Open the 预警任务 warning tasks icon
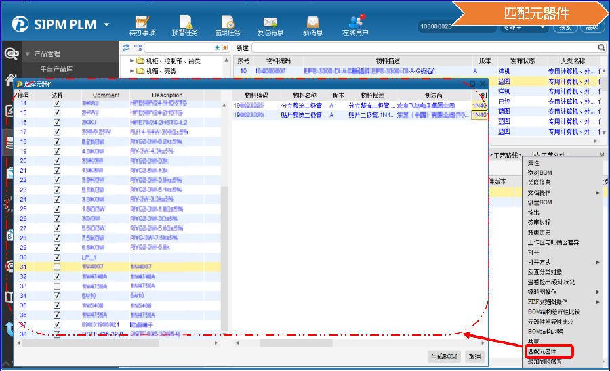 click(185, 24)
